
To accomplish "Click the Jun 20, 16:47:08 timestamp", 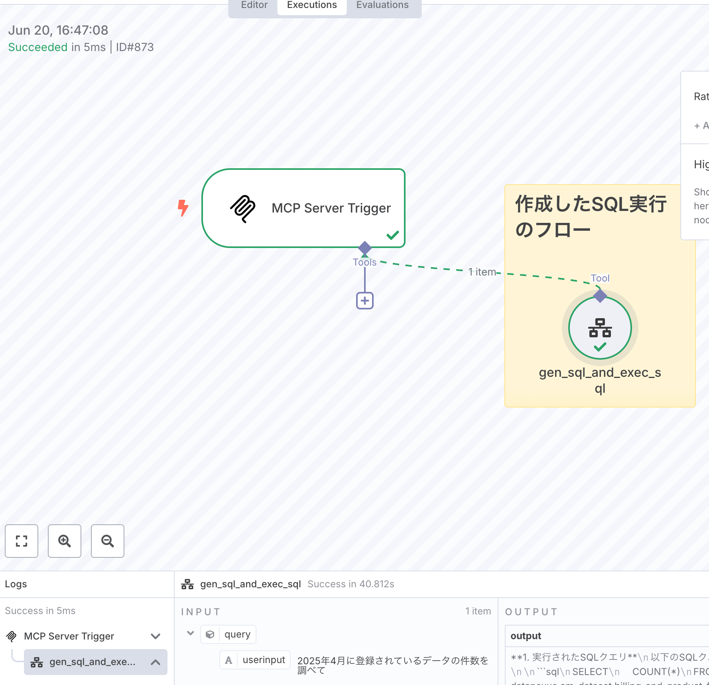I will pyautogui.click(x=58, y=30).
